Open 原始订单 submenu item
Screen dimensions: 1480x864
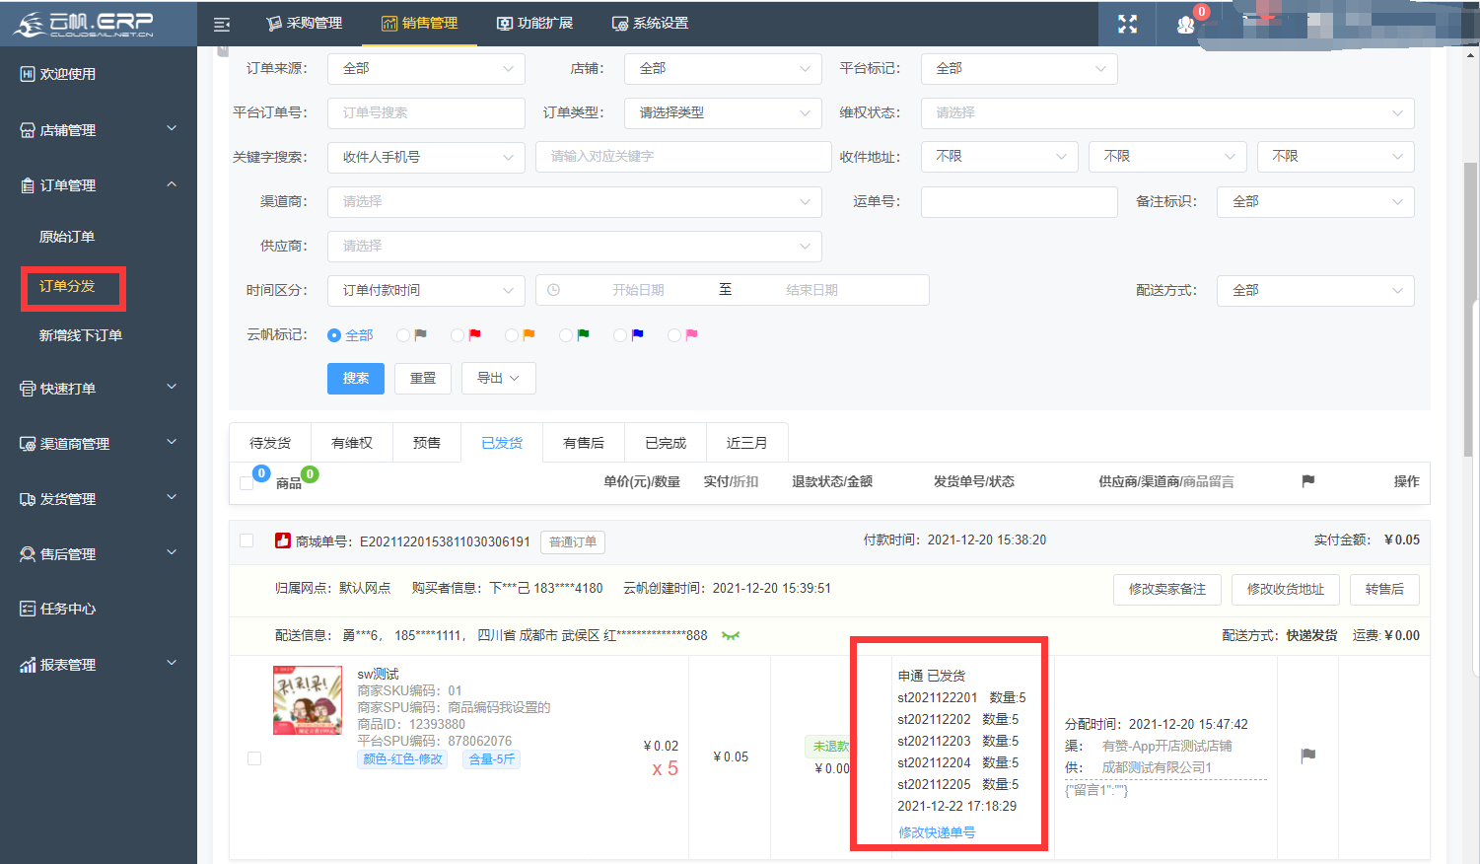pos(67,237)
